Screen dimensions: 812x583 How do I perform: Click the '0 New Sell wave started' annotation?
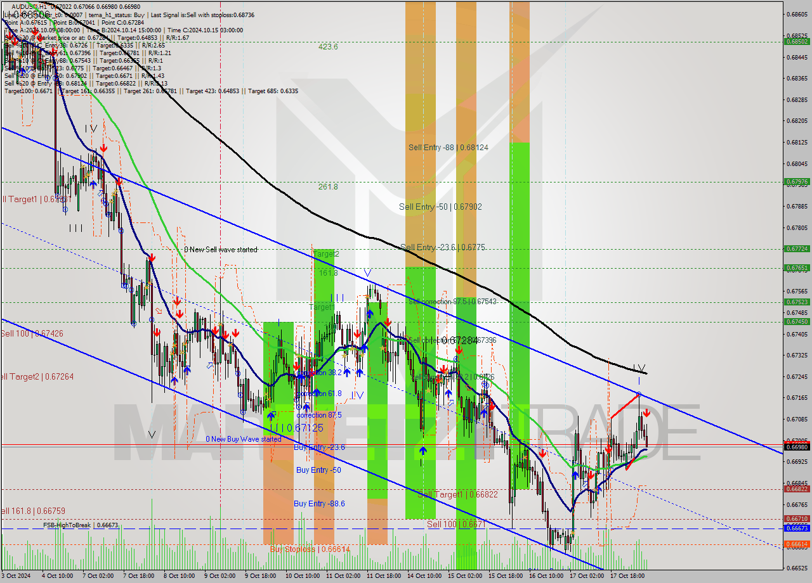click(x=221, y=250)
